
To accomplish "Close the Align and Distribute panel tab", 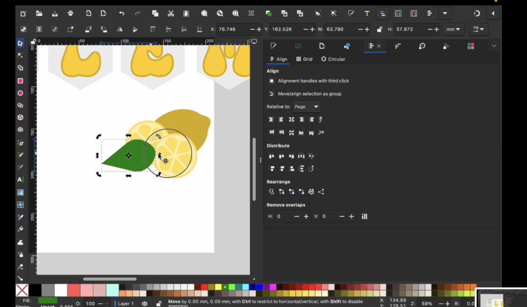I will 379,46.
